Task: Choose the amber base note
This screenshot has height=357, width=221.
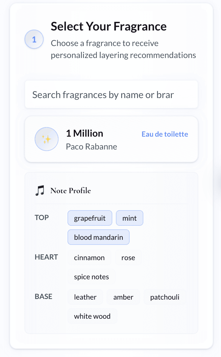Action: click(123, 297)
